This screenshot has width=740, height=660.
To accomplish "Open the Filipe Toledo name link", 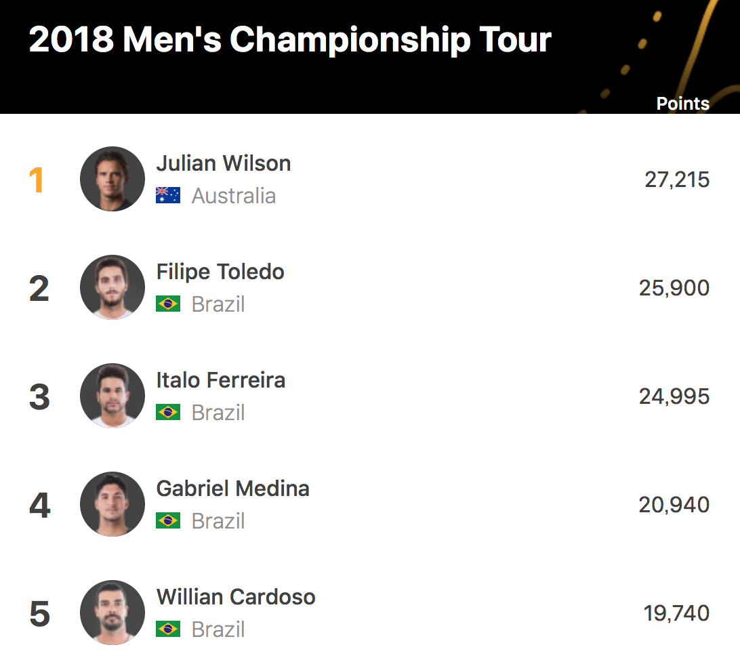I will (x=220, y=272).
